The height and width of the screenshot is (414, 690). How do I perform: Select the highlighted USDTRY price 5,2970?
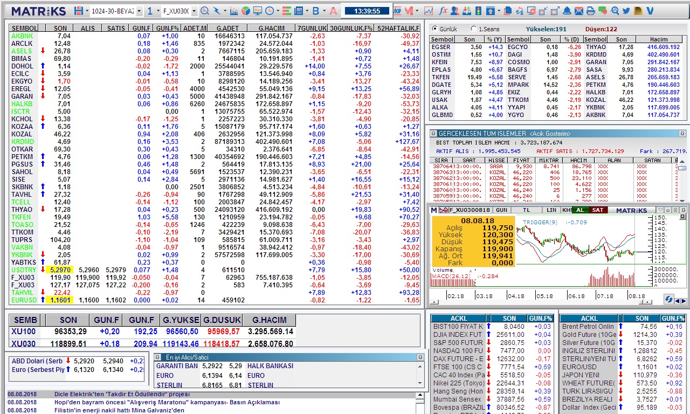pyautogui.click(x=59, y=270)
